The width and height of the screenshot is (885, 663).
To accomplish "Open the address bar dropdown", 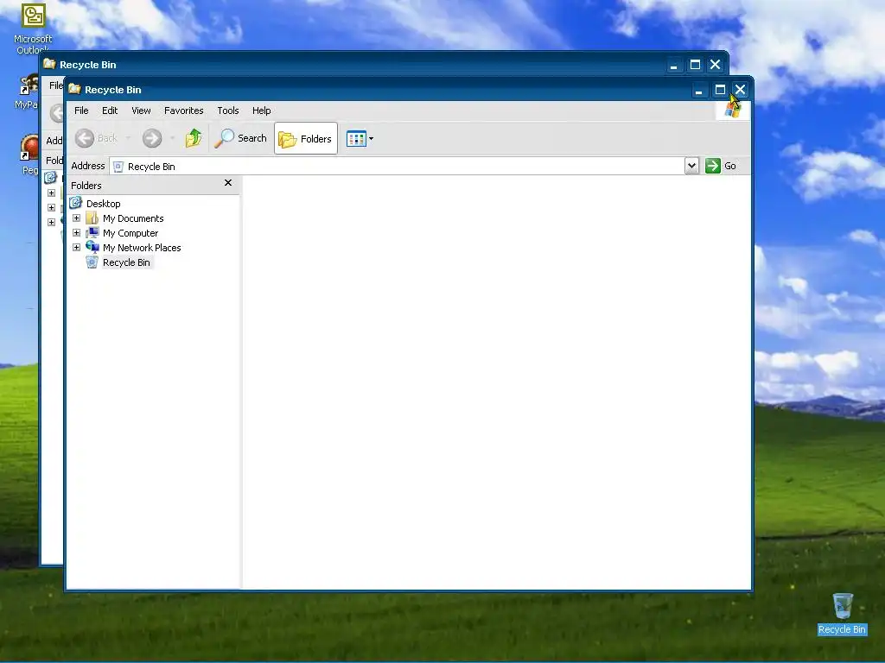I will [691, 166].
